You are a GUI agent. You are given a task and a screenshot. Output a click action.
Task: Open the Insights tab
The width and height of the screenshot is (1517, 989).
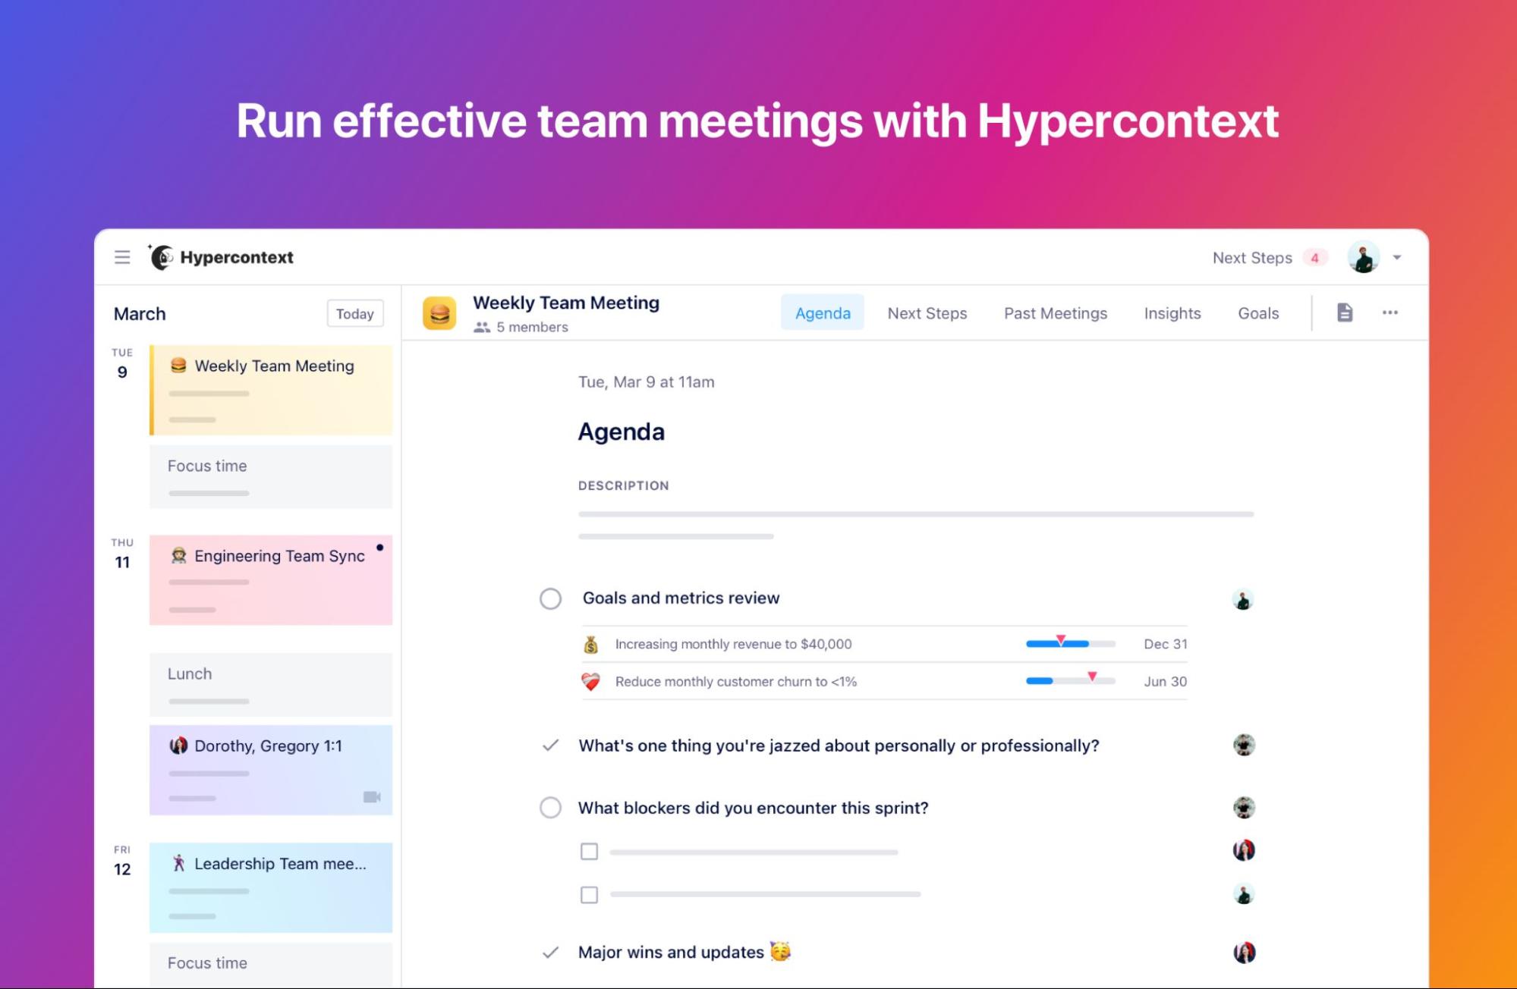click(x=1171, y=312)
